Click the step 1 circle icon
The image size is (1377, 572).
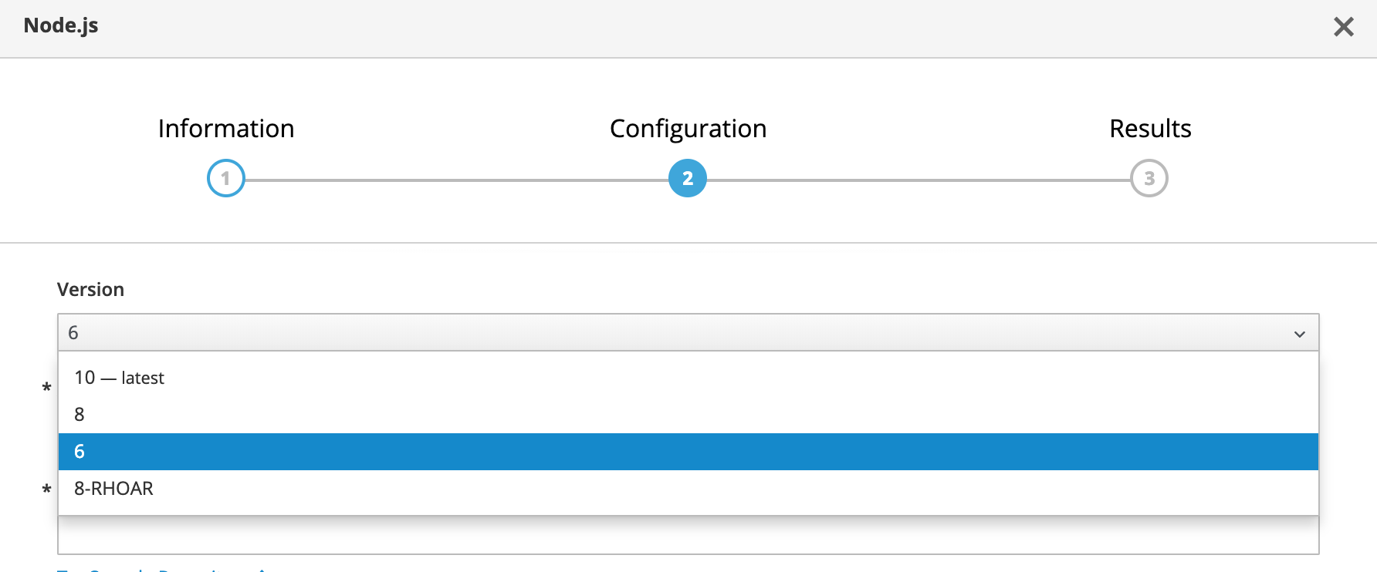[226, 179]
